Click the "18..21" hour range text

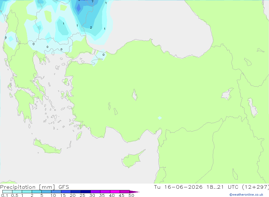215,187
